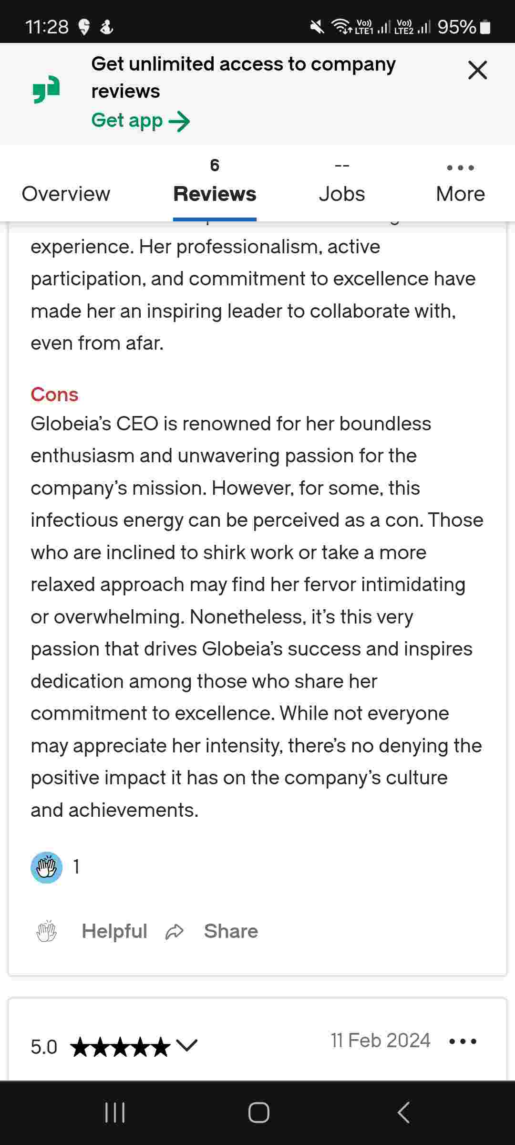515x1145 pixels.
Task: Tap the battery icon in status bar
Action: click(x=485, y=27)
